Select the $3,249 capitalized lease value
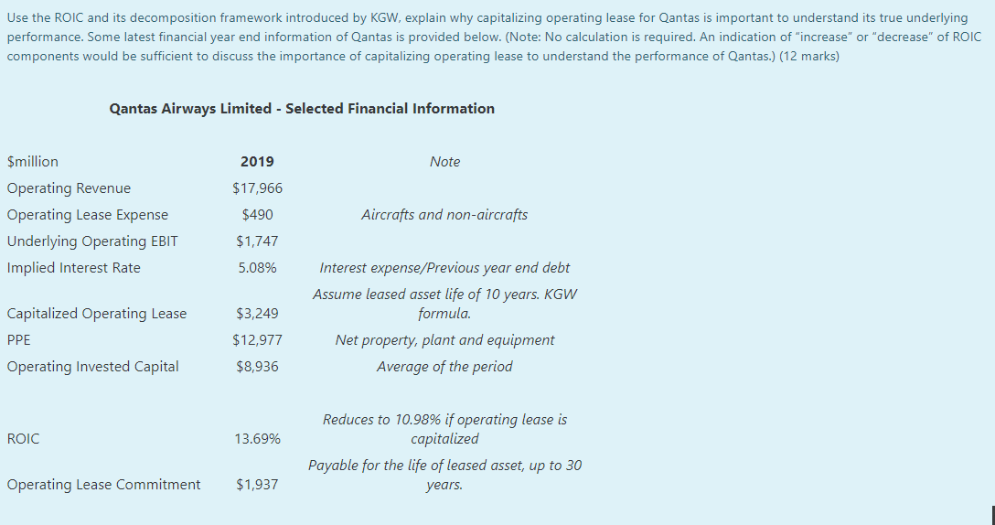The height and width of the screenshot is (525, 995). click(x=258, y=314)
